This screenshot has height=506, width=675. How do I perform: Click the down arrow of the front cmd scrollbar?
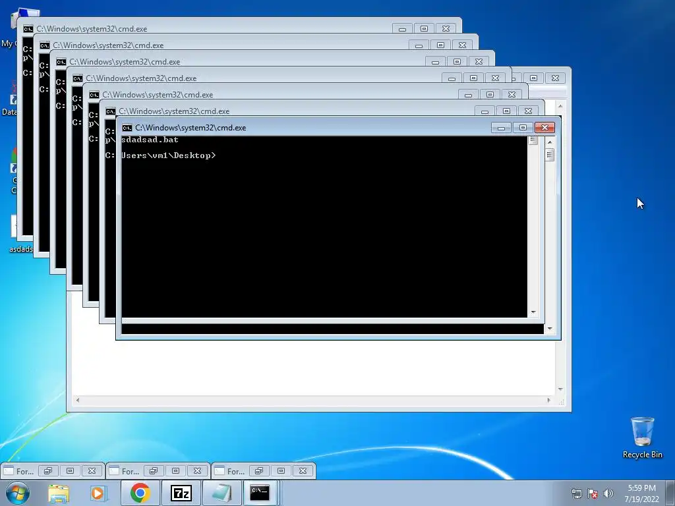click(x=549, y=329)
